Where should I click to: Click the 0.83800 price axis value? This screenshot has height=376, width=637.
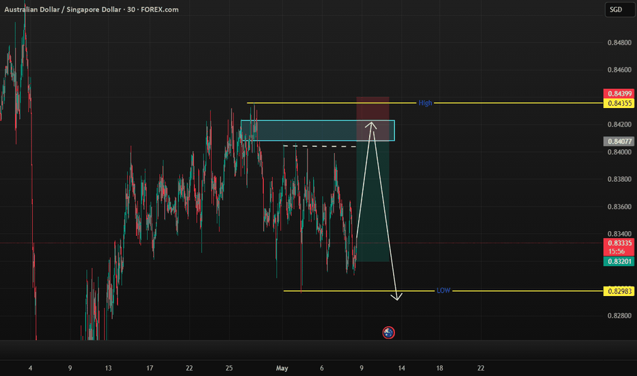pyautogui.click(x=619, y=179)
